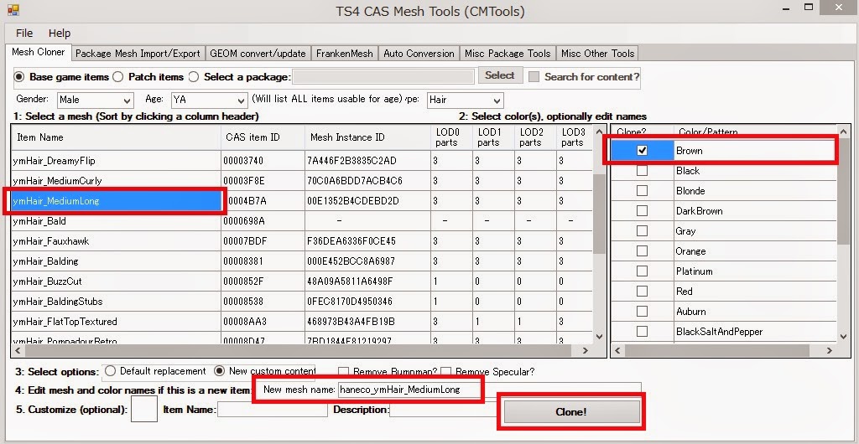Toggle Remove Specular checkbox
The image size is (859, 444).
(446, 372)
